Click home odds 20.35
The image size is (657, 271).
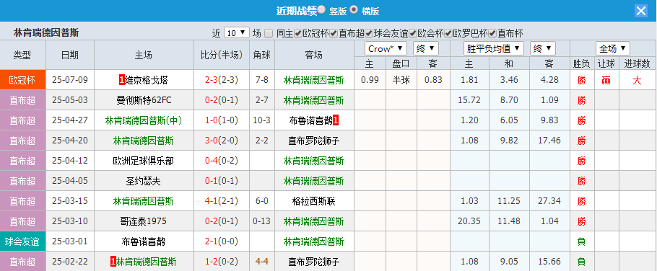tap(469, 221)
